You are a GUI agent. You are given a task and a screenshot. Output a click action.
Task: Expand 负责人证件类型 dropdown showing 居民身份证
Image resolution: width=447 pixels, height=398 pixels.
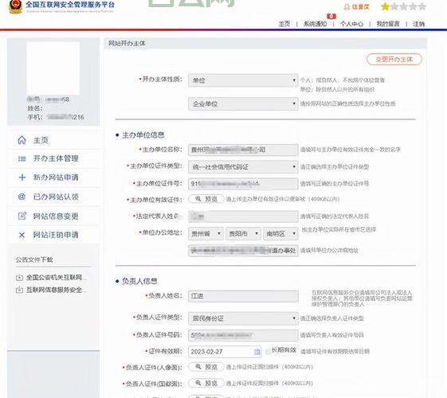click(243, 318)
